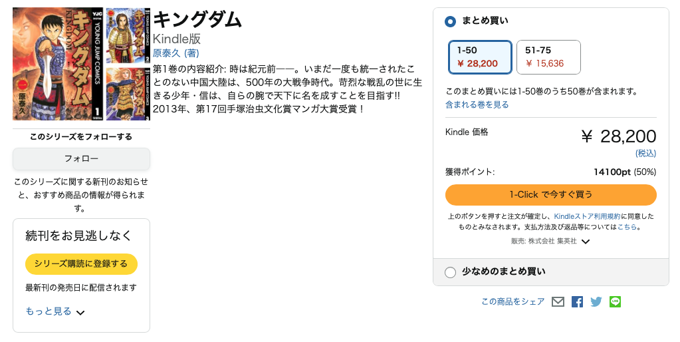Screen dimensions: 680x342
Task: Choose the 51-75 volume bundle
Action: (x=548, y=57)
